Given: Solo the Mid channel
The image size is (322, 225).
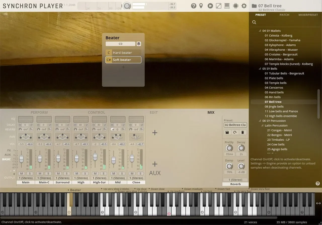Looking at the screenshot, I should (122, 173).
